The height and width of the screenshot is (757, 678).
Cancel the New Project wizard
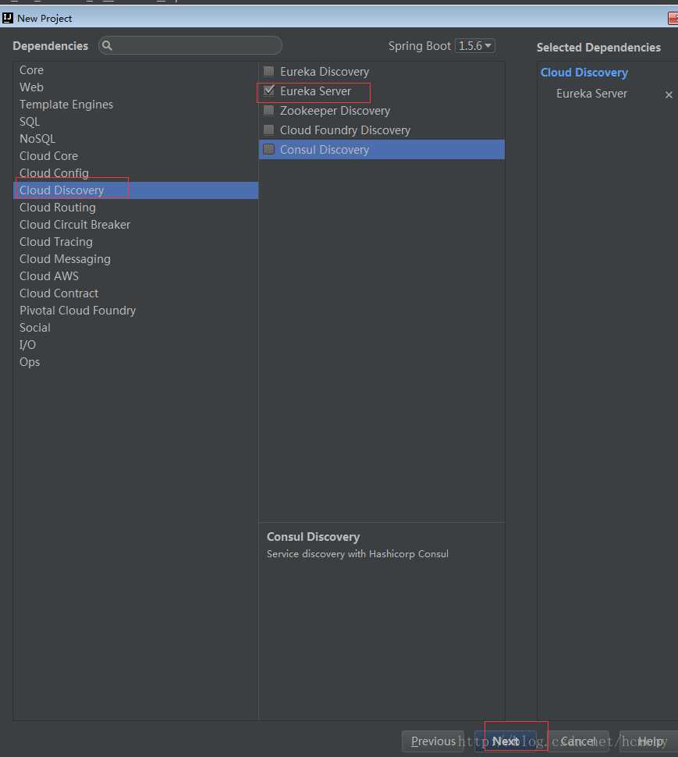577,741
